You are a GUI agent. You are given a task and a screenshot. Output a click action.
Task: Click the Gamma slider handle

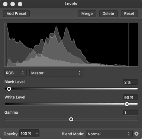[71, 119]
